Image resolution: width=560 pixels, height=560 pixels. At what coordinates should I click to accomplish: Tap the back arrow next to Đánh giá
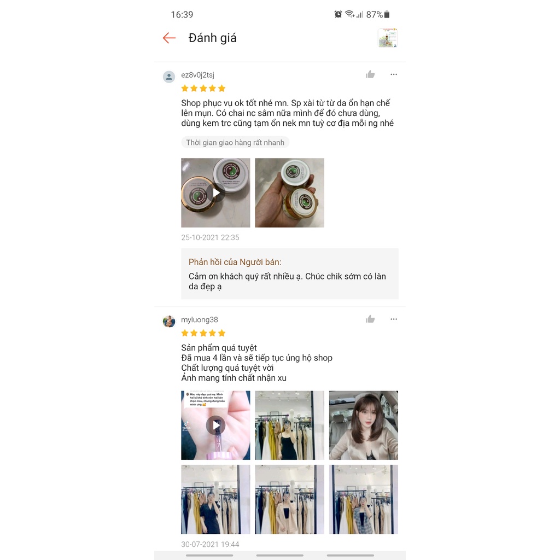click(170, 38)
